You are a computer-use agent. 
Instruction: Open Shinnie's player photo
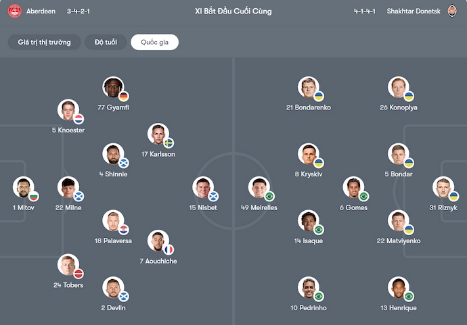112,153
